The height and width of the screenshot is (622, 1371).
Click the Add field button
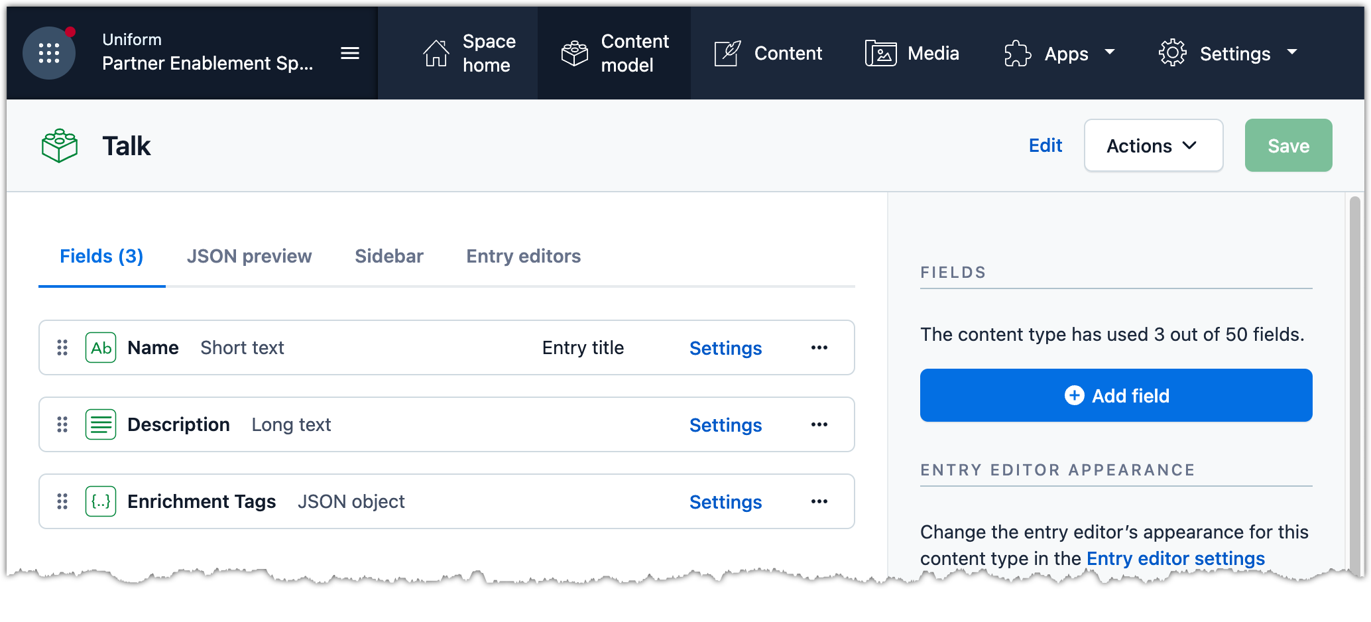1116,395
